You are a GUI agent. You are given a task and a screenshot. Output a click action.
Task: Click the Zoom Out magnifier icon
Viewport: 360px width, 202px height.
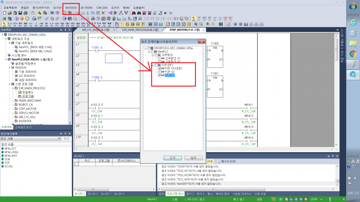coord(201,24)
